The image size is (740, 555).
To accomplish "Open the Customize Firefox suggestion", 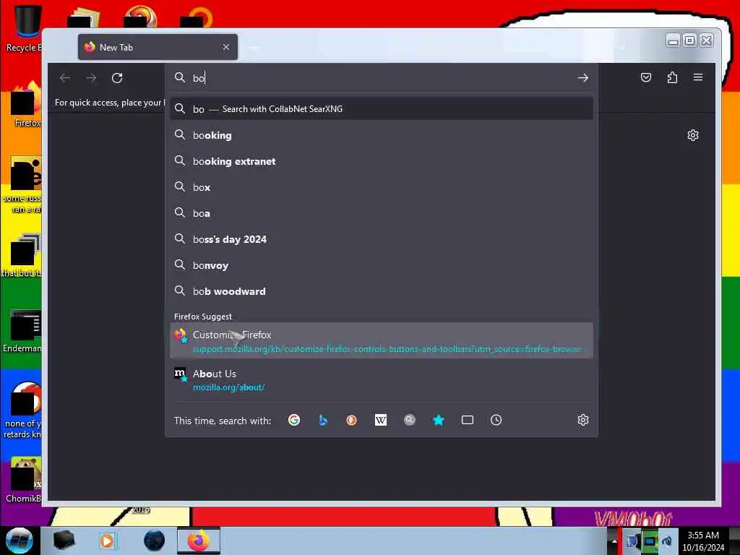I will (x=382, y=341).
